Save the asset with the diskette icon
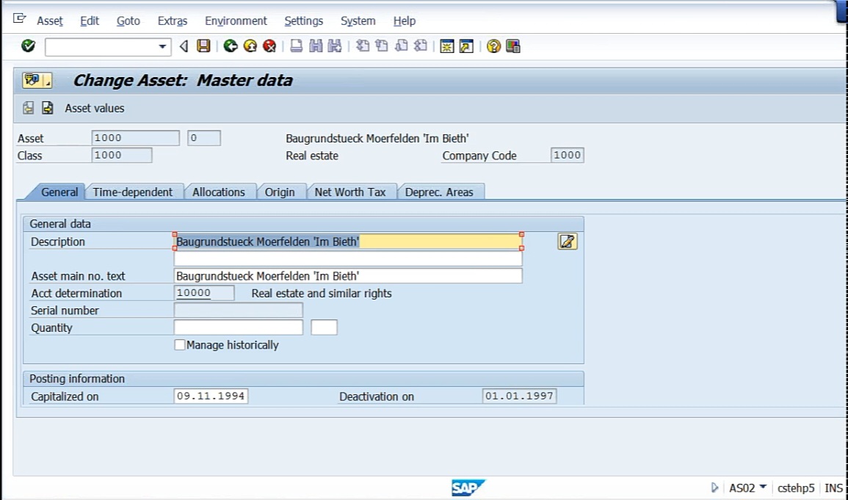 [203, 46]
